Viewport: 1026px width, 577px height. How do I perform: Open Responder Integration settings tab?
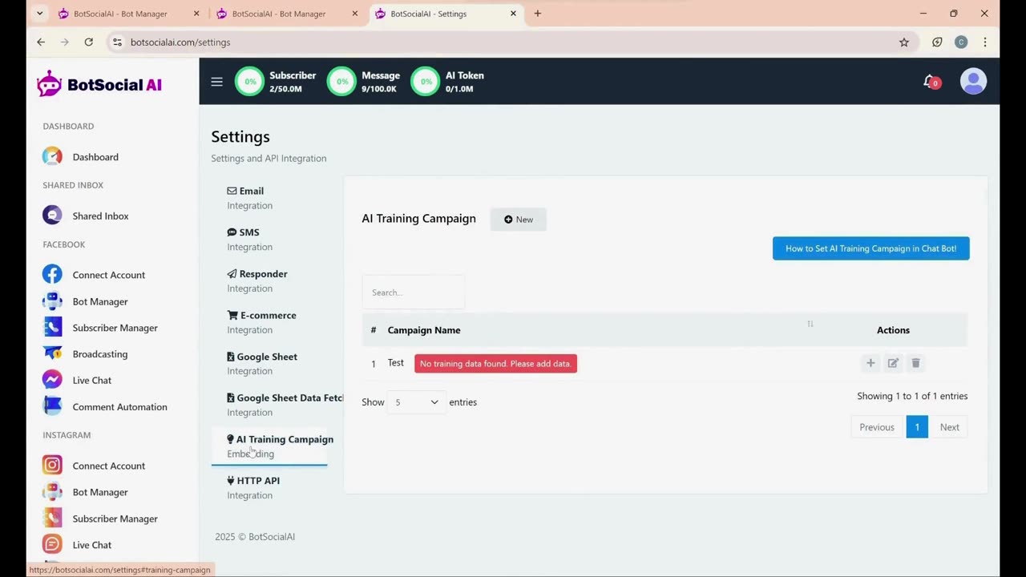tap(269, 280)
